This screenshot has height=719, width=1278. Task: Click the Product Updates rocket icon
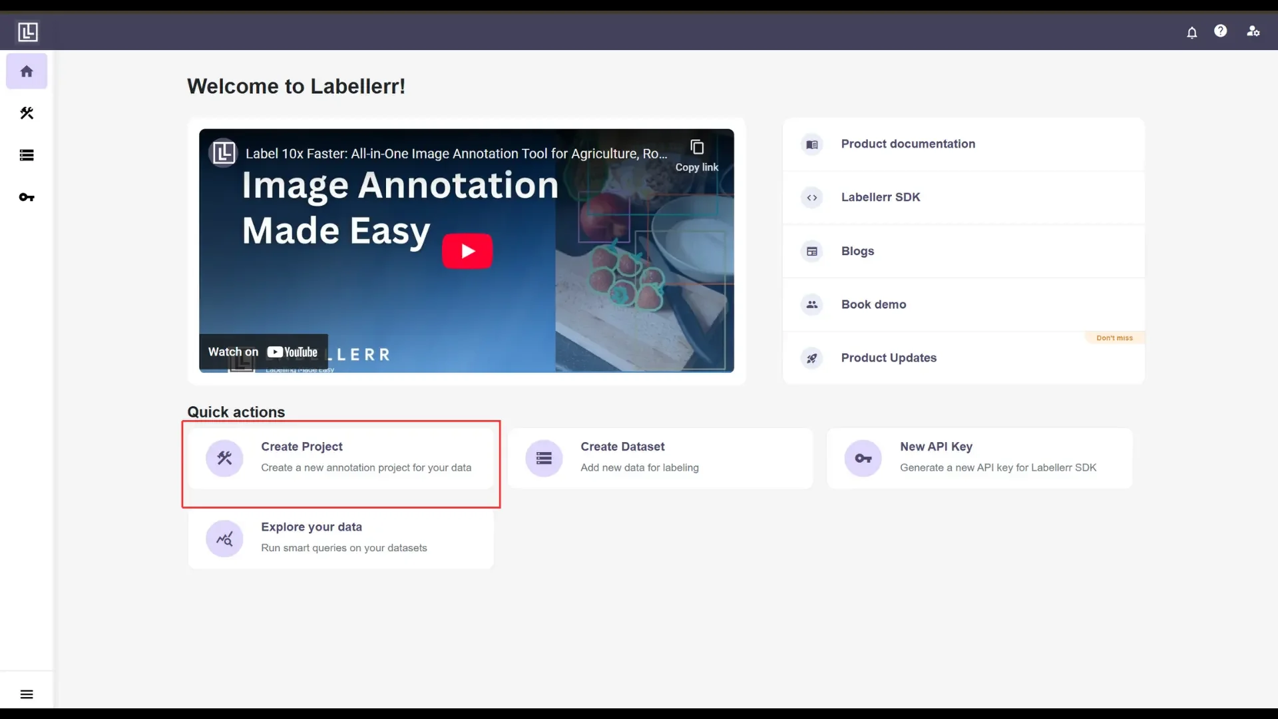point(812,358)
